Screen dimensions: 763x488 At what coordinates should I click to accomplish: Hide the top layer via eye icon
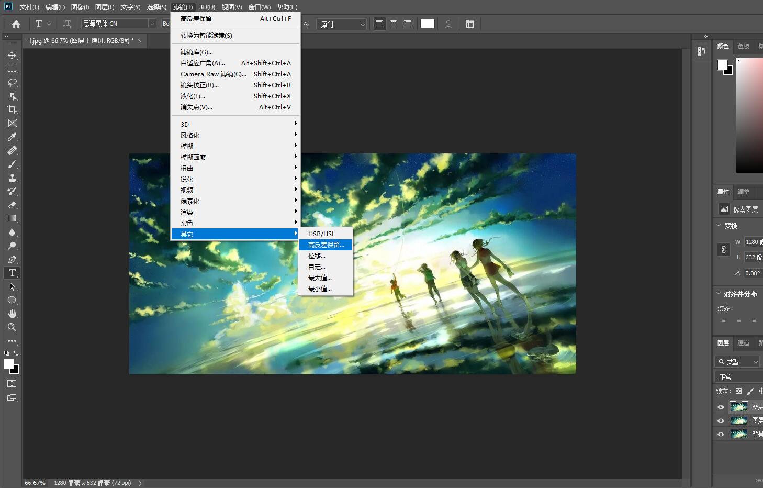[x=721, y=407]
